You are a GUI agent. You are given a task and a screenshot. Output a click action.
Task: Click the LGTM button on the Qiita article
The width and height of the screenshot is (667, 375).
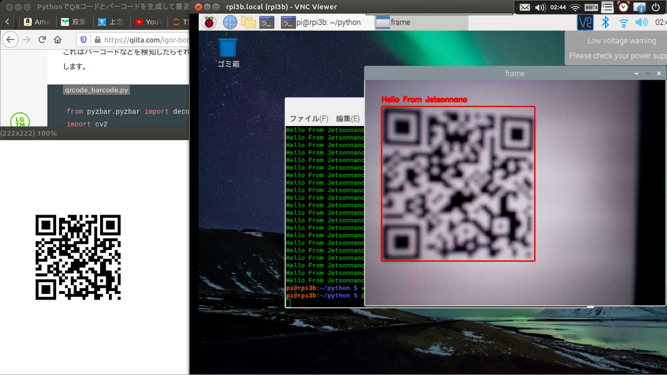[20, 121]
